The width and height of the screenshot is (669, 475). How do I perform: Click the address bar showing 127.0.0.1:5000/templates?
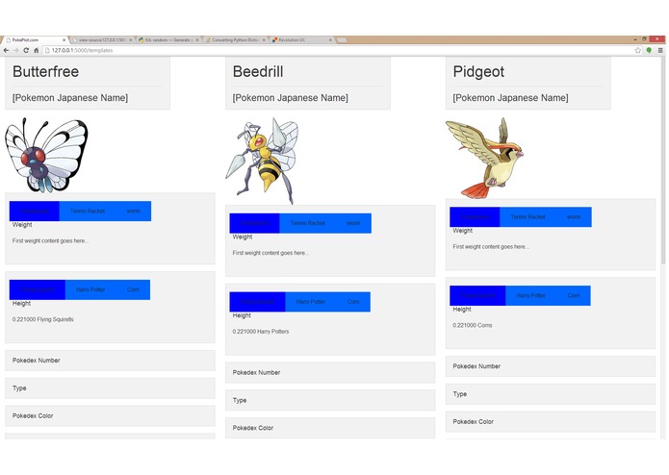pyautogui.click(x=337, y=50)
